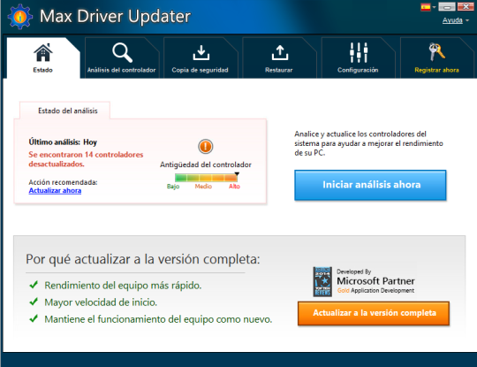Click the Top Ten Reviews award badge

tap(322, 281)
